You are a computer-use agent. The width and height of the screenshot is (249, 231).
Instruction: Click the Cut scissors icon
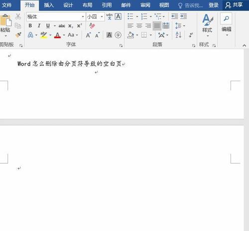click(18, 16)
